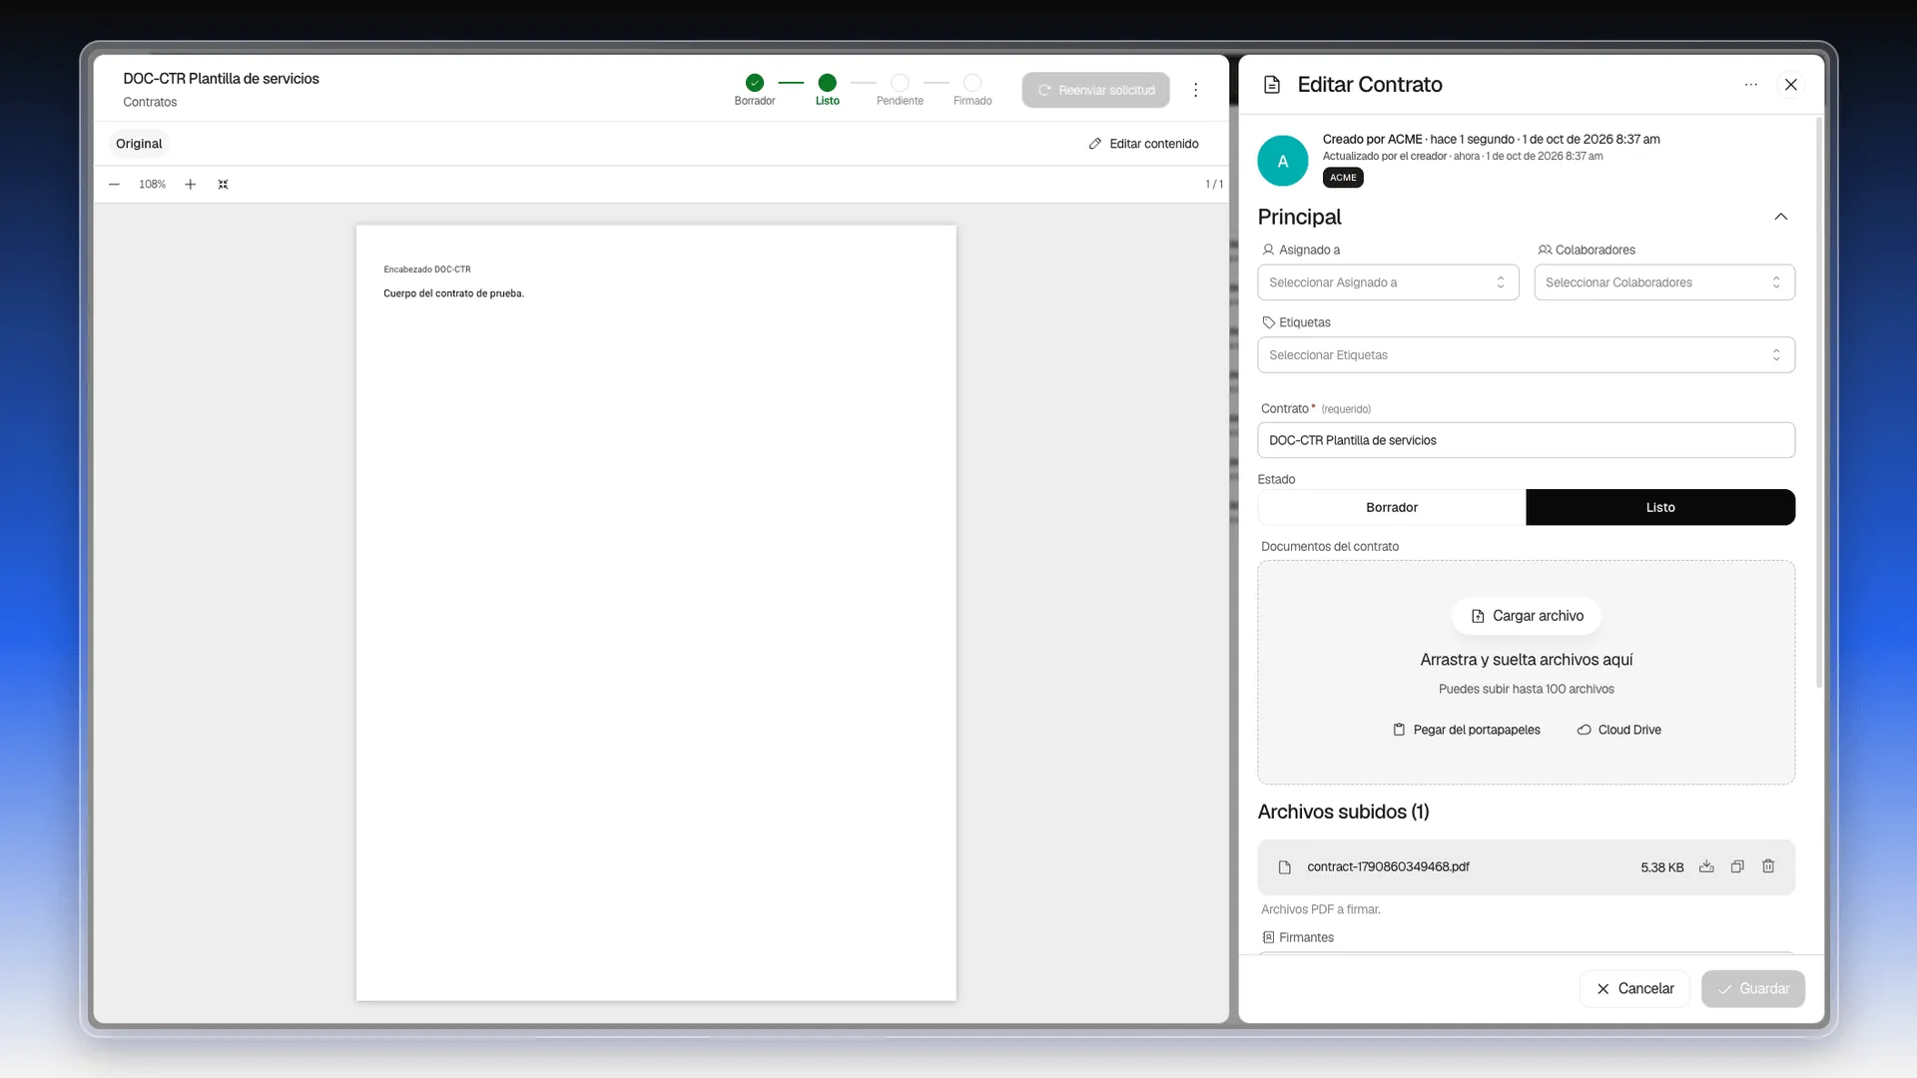Click Cargar archivo button
This screenshot has height=1078, width=1917.
(x=1527, y=616)
